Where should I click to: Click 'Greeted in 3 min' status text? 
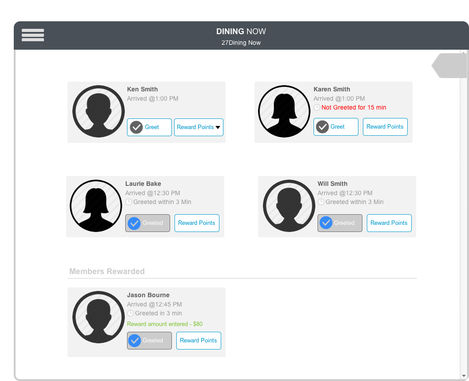click(x=159, y=313)
